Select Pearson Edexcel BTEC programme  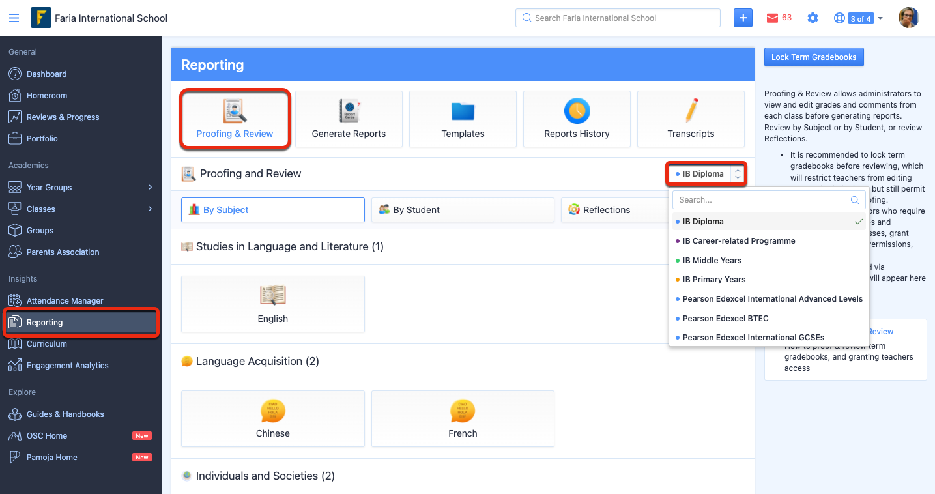tap(725, 319)
